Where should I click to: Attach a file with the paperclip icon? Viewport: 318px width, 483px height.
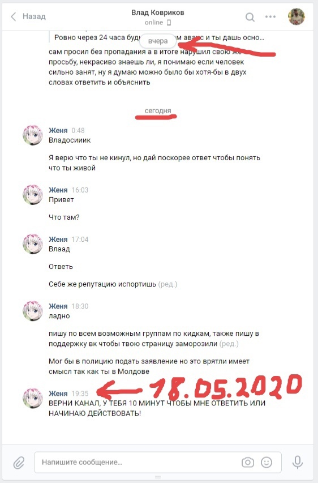(19, 463)
